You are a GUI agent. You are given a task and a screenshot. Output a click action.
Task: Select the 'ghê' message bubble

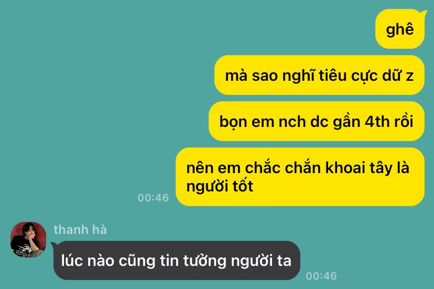(400, 29)
